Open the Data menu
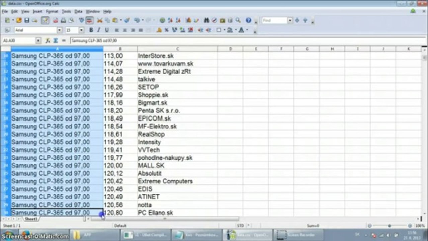428x241 pixels. pyautogui.click(x=78, y=11)
